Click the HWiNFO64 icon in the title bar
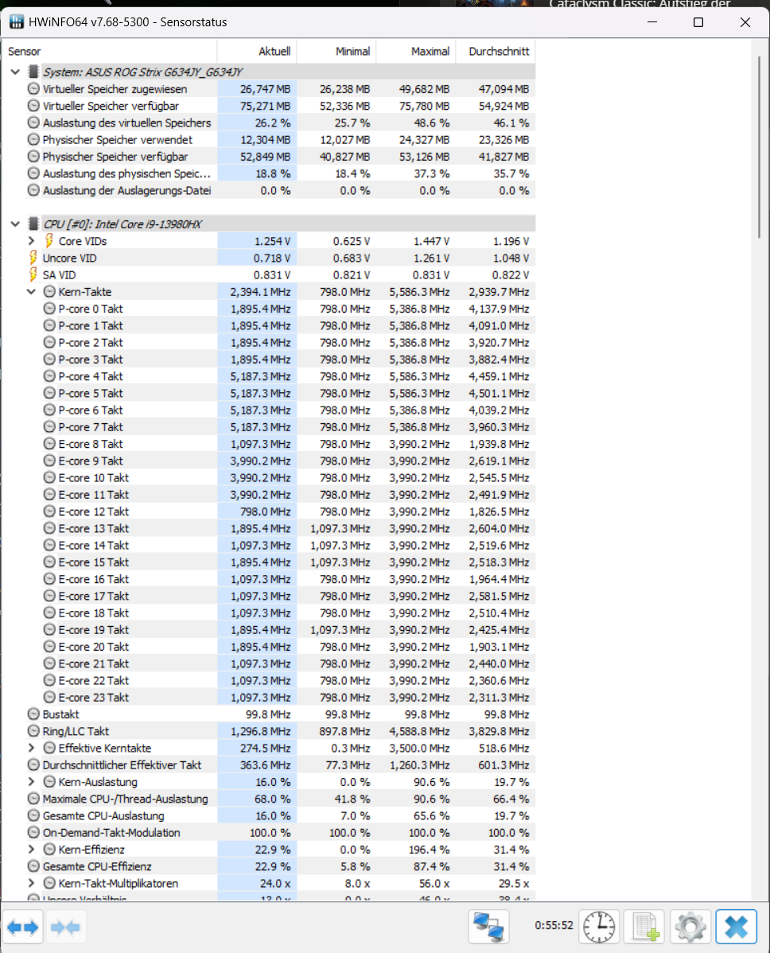 (16, 21)
